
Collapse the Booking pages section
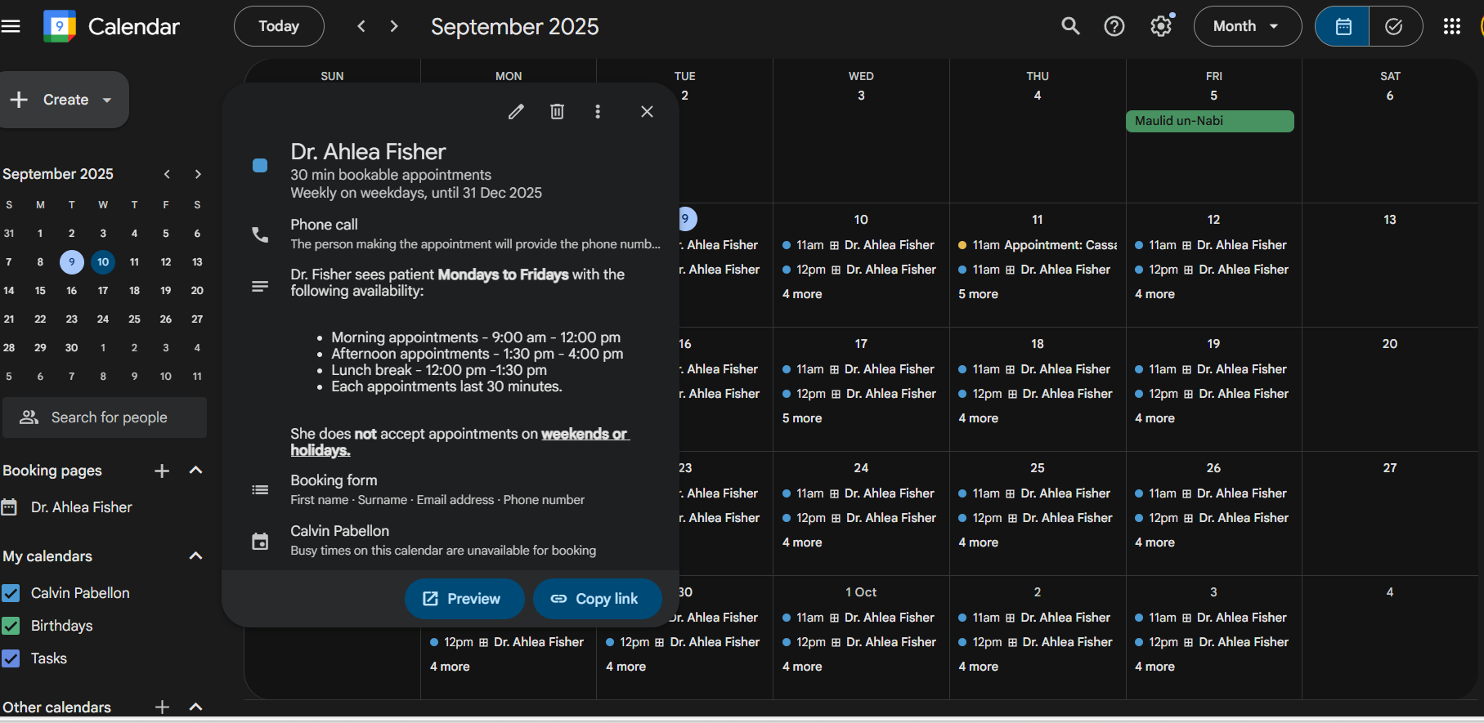pos(195,471)
